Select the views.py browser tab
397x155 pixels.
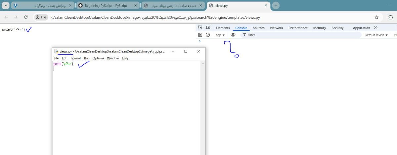point(239,6)
